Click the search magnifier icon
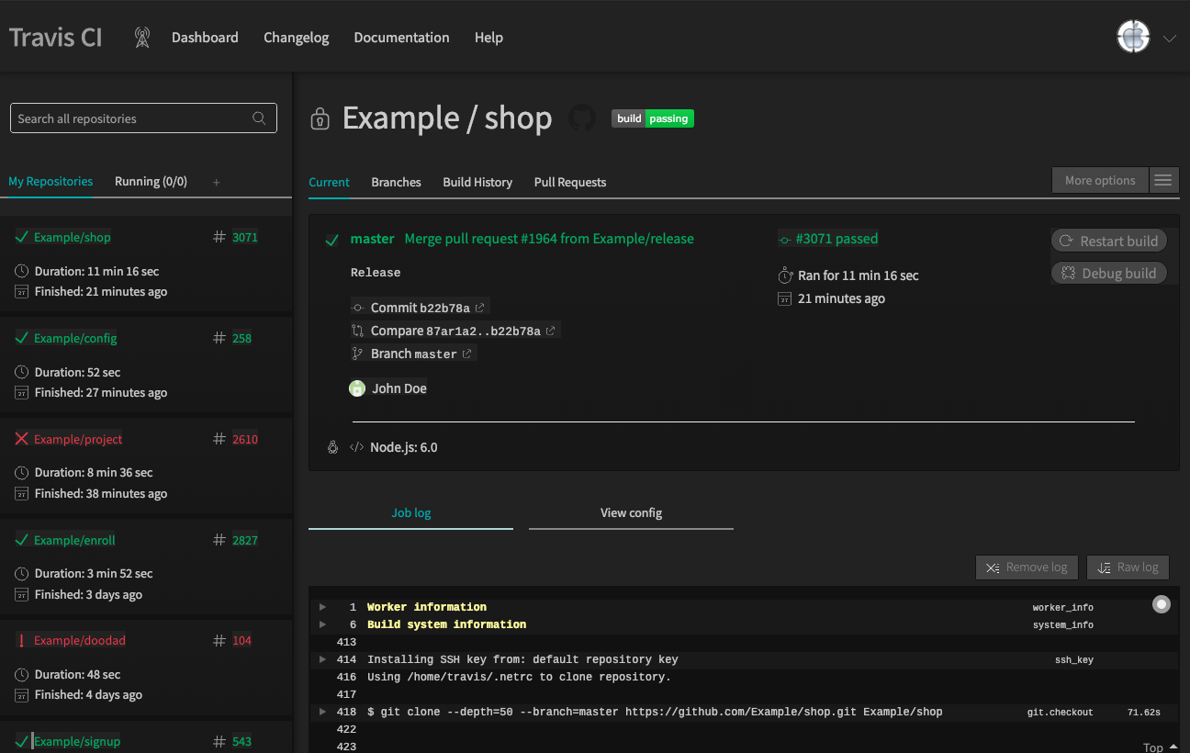 tap(260, 118)
